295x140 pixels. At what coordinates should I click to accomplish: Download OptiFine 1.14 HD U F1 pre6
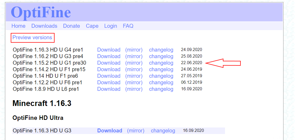pos(109,76)
